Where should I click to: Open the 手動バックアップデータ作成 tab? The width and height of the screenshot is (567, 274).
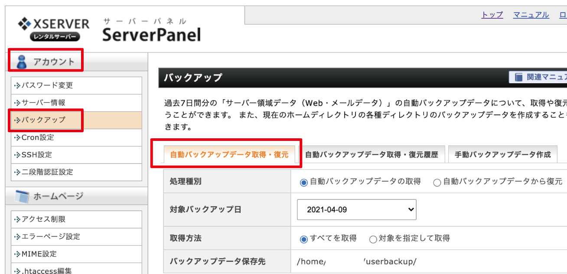(502, 155)
